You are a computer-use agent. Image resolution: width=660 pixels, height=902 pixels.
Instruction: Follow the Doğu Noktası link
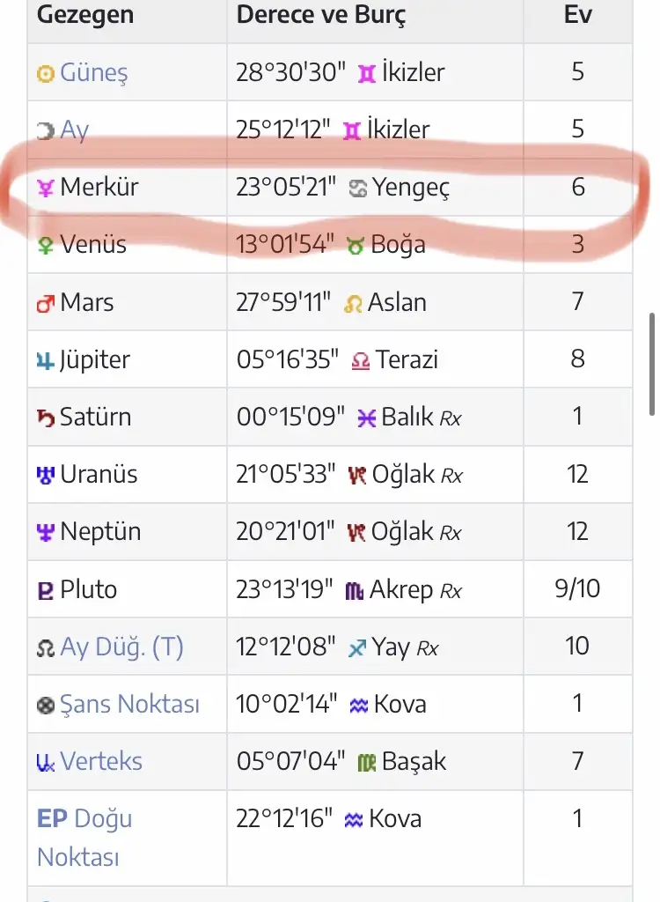click(85, 837)
